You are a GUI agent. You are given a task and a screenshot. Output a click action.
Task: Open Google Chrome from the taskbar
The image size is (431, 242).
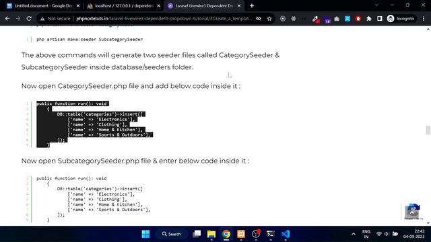tap(226, 234)
